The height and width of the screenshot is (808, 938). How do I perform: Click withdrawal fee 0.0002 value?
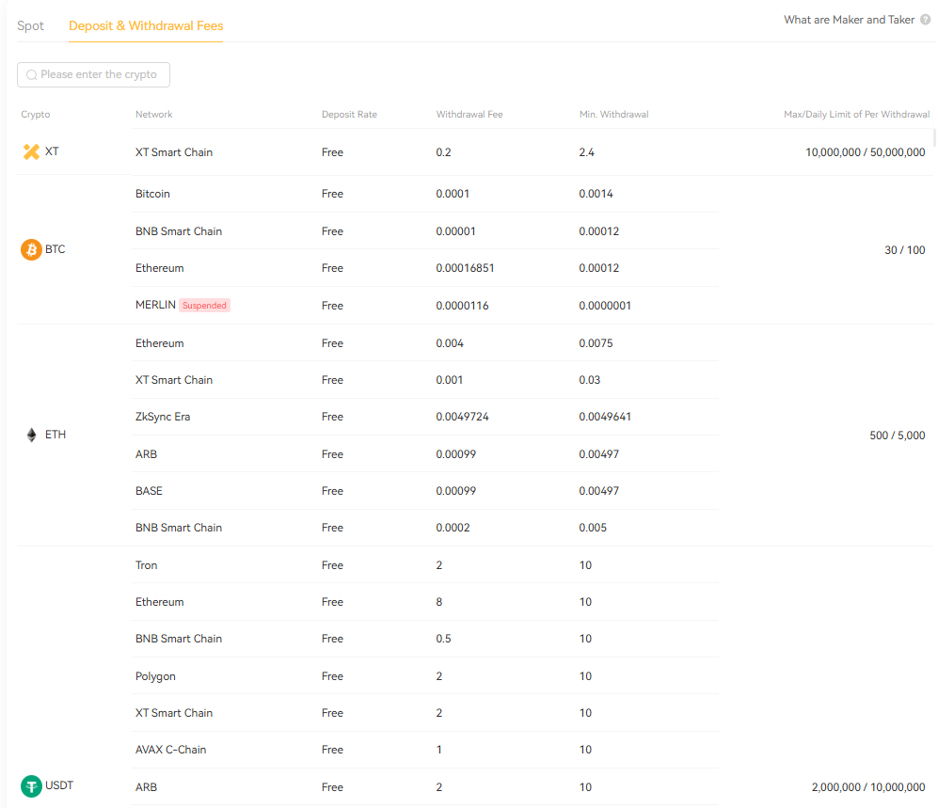pos(453,528)
